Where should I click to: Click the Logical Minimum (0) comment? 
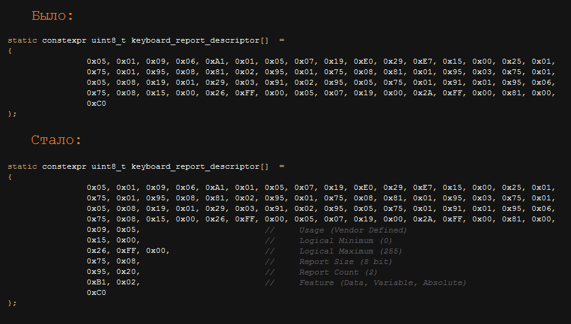(x=345, y=241)
